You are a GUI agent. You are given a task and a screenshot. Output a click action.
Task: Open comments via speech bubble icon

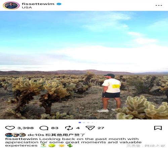click(44, 128)
